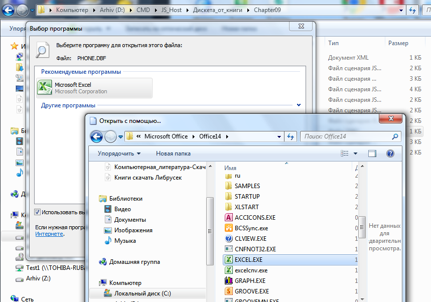The height and width of the screenshot is (302, 431).
Task: Open the view options dropdown arrow
Action: [356, 154]
